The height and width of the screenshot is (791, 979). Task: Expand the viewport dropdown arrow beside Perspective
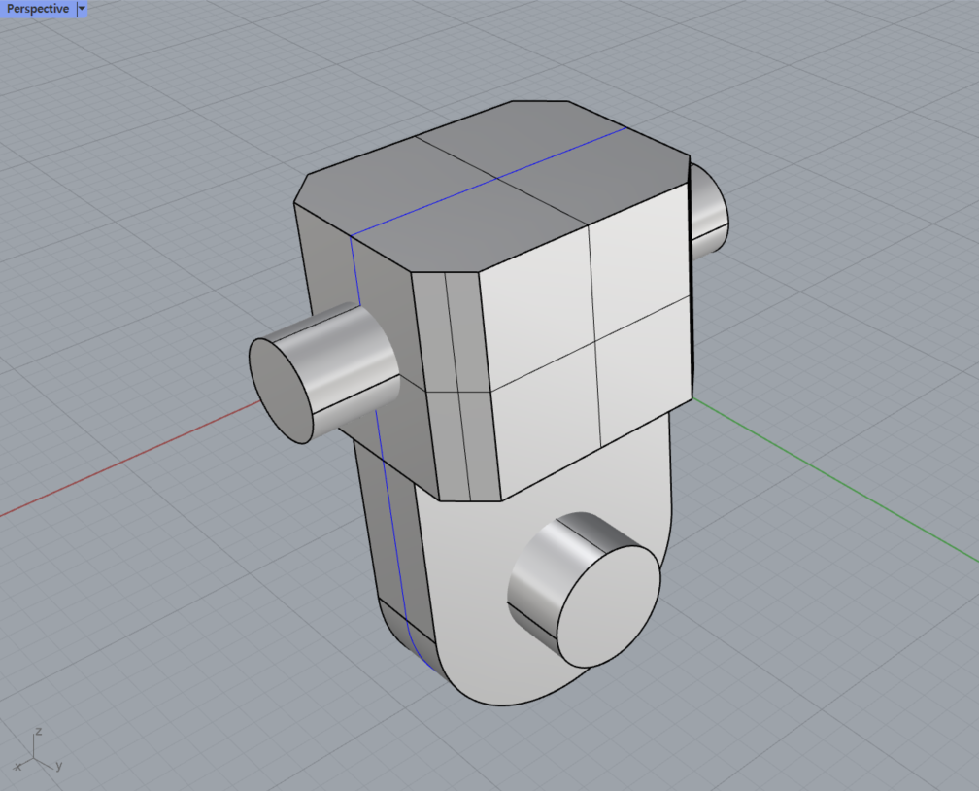click(x=82, y=9)
